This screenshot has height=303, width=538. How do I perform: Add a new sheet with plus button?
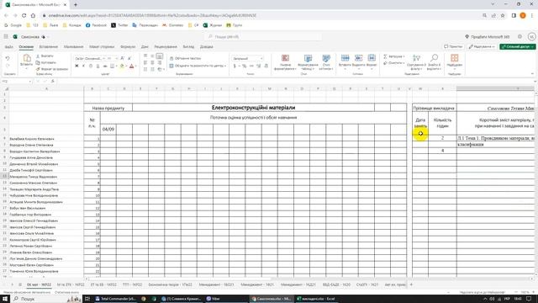(411, 284)
